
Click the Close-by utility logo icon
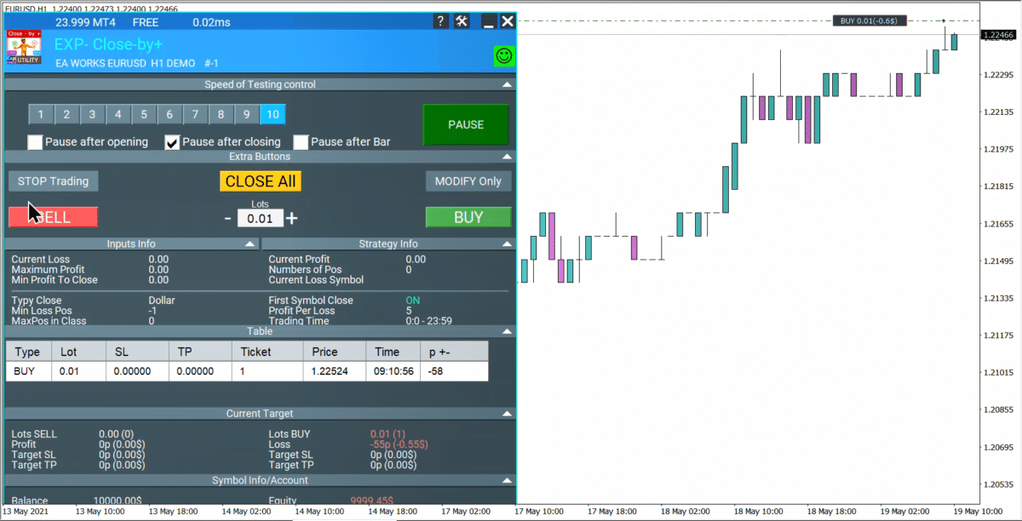24,48
